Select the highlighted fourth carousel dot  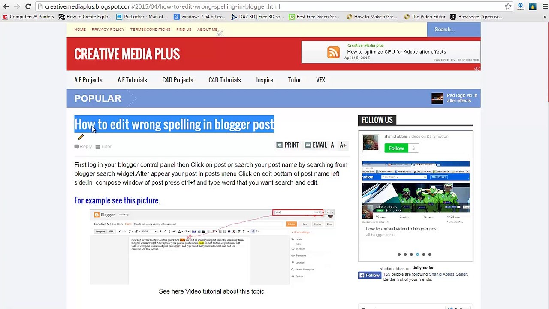[x=417, y=254]
